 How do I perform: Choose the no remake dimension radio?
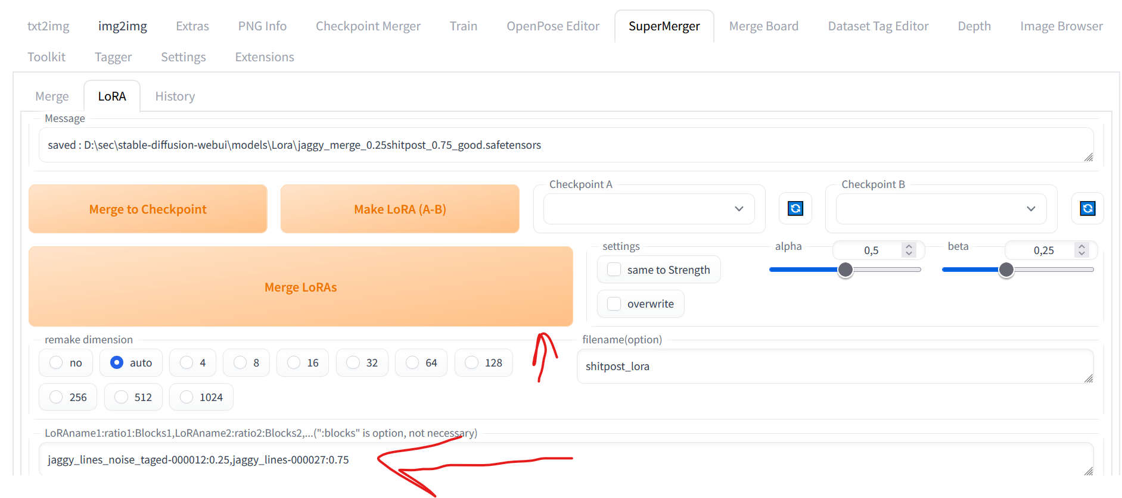tap(66, 362)
